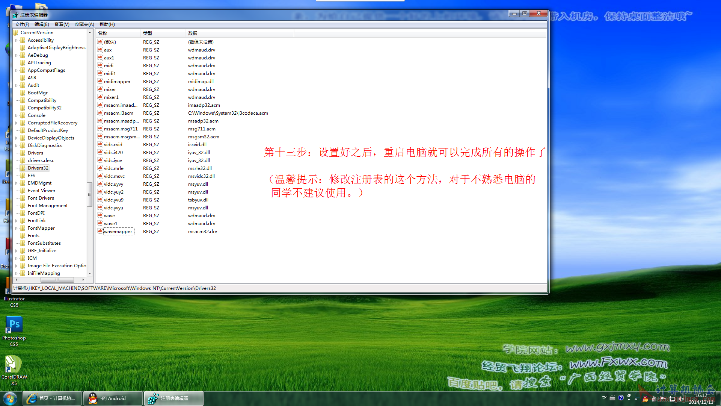
Task: Click the string icon for vidc.mrle value
Action: pos(100,168)
